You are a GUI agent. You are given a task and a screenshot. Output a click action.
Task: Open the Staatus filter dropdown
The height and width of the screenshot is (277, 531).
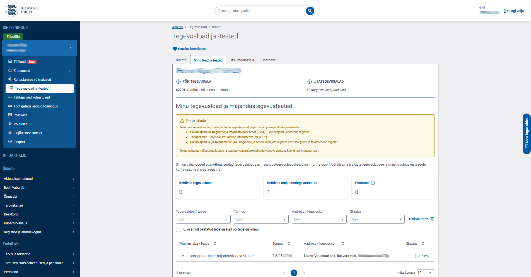coord(377,219)
